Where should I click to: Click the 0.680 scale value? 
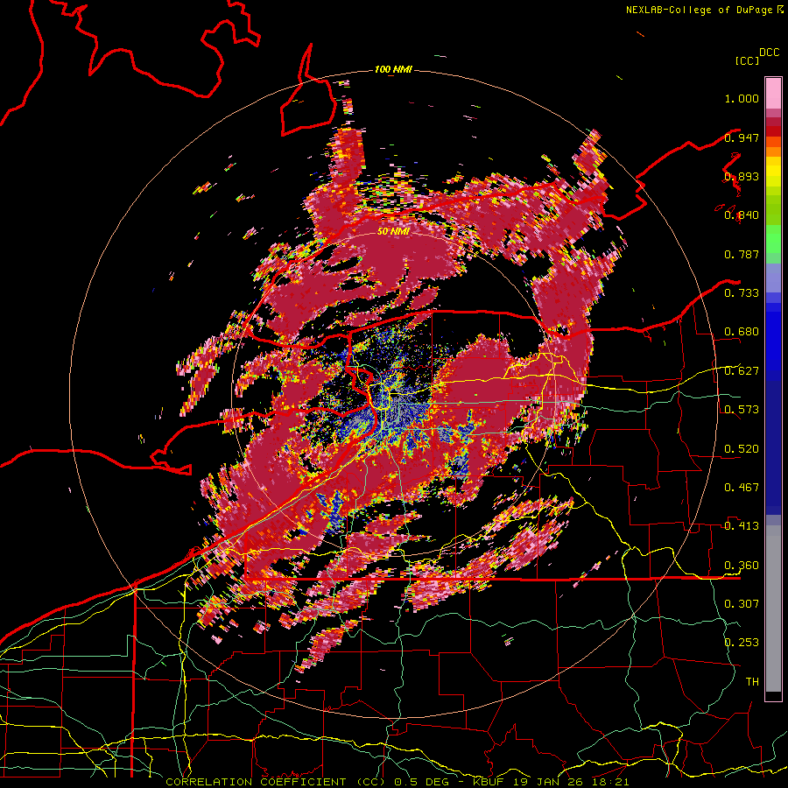742,332
